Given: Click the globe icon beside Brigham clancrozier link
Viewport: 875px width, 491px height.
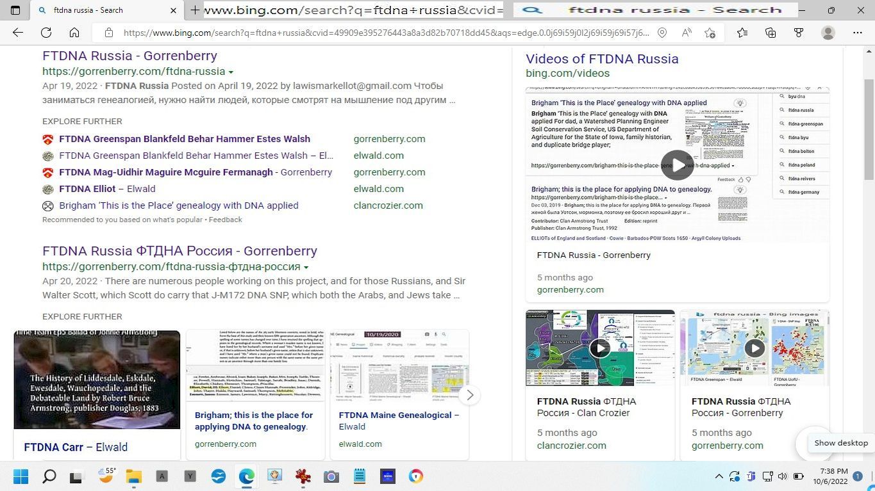Looking at the screenshot, I should 47,206.
